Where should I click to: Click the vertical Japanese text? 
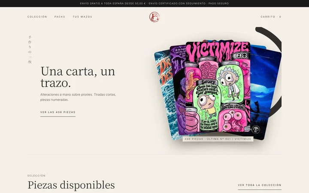[x=30, y=49]
